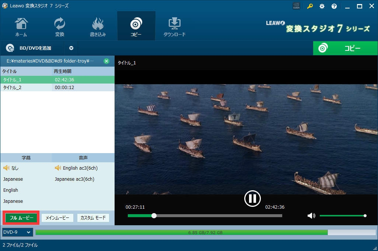The width and height of the screenshot is (378, 251).
Task: Remove the loaded disc with green X icon
Action: pyautogui.click(x=106, y=61)
